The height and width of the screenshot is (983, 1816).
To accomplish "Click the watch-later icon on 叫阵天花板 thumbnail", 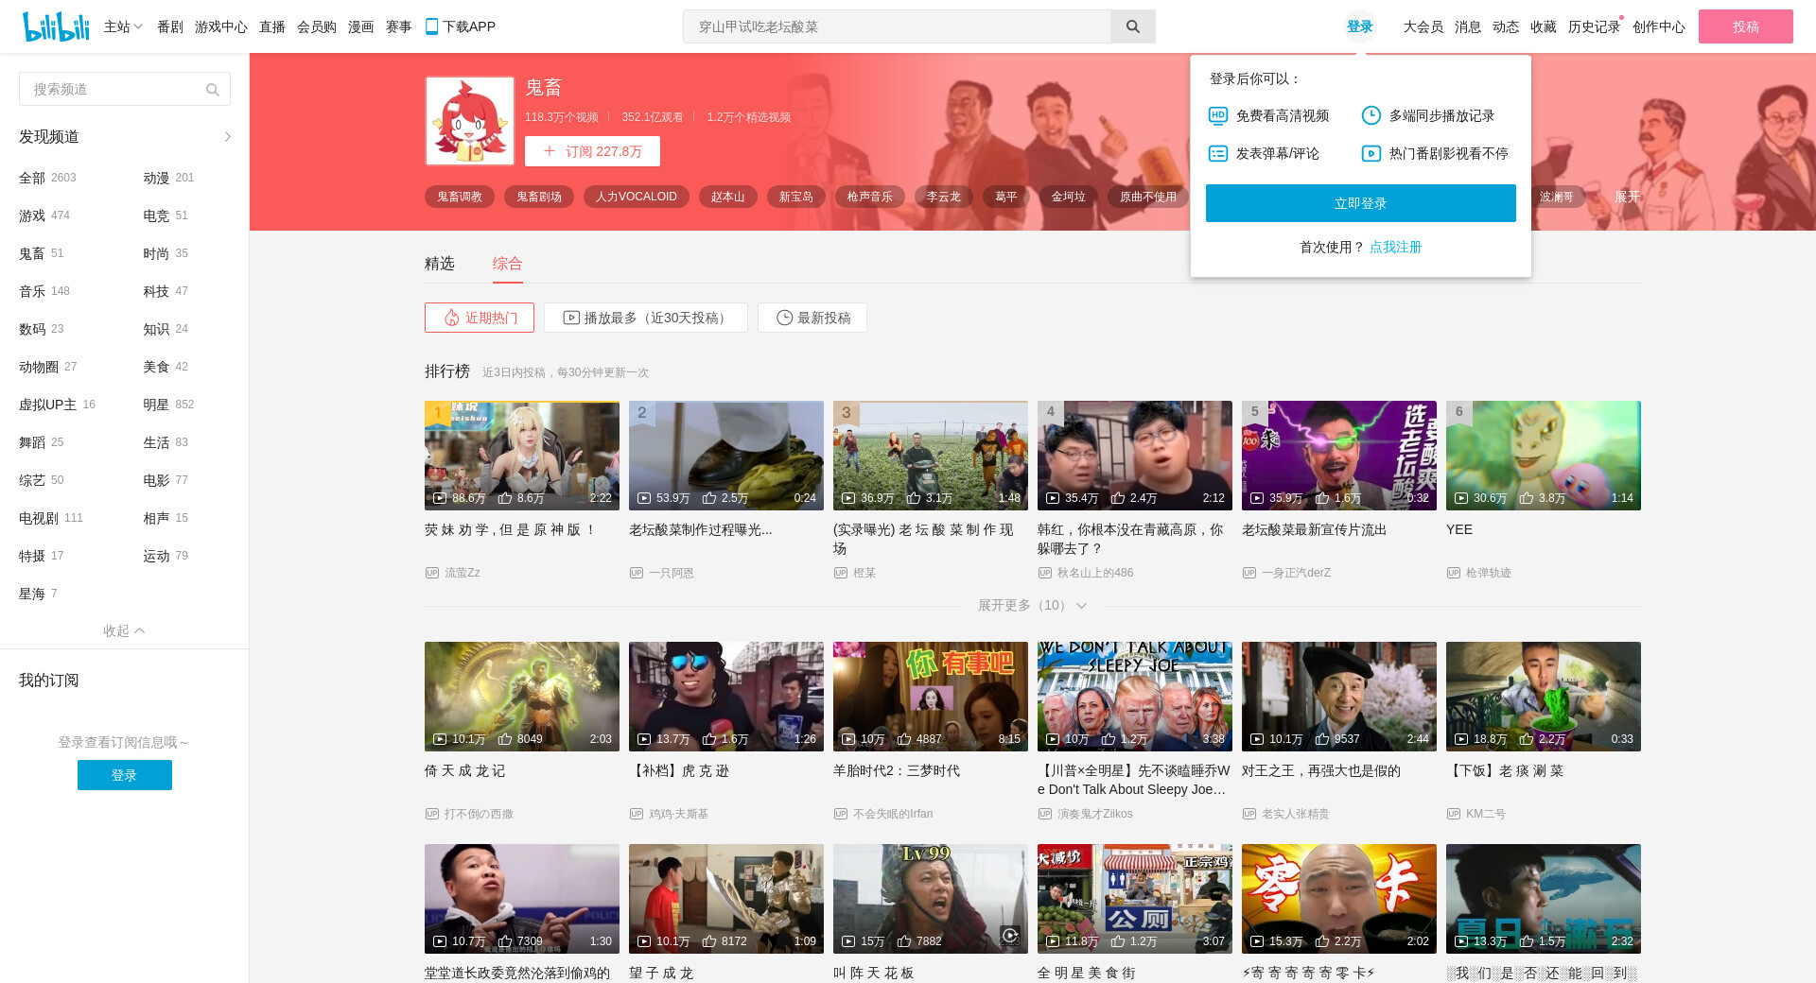I will [1010, 935].
